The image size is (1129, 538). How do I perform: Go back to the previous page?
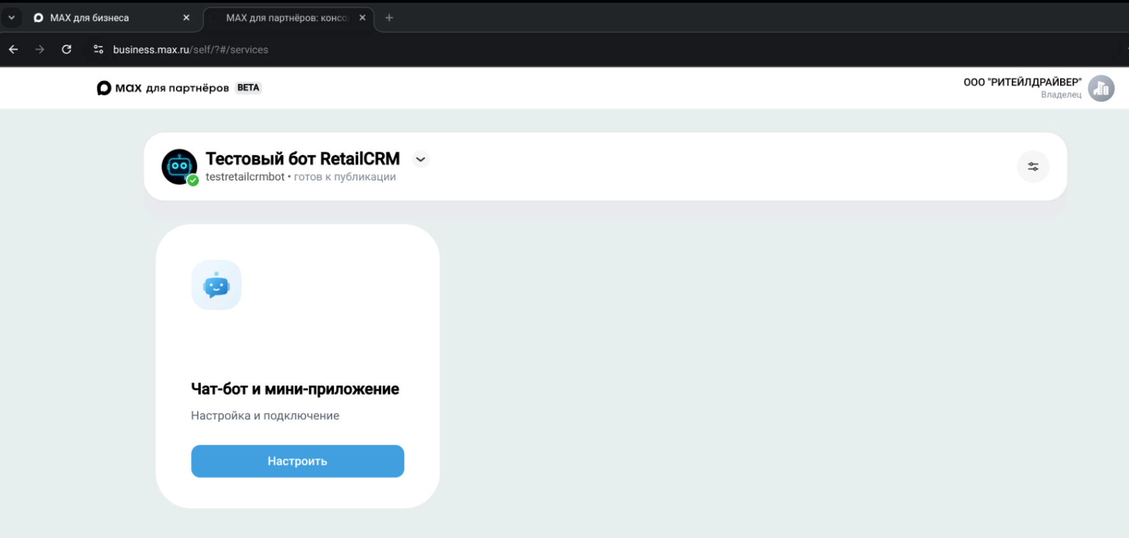(x=13, y=50)
